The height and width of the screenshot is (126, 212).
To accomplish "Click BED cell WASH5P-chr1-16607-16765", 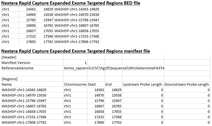I will coord(77,25).
